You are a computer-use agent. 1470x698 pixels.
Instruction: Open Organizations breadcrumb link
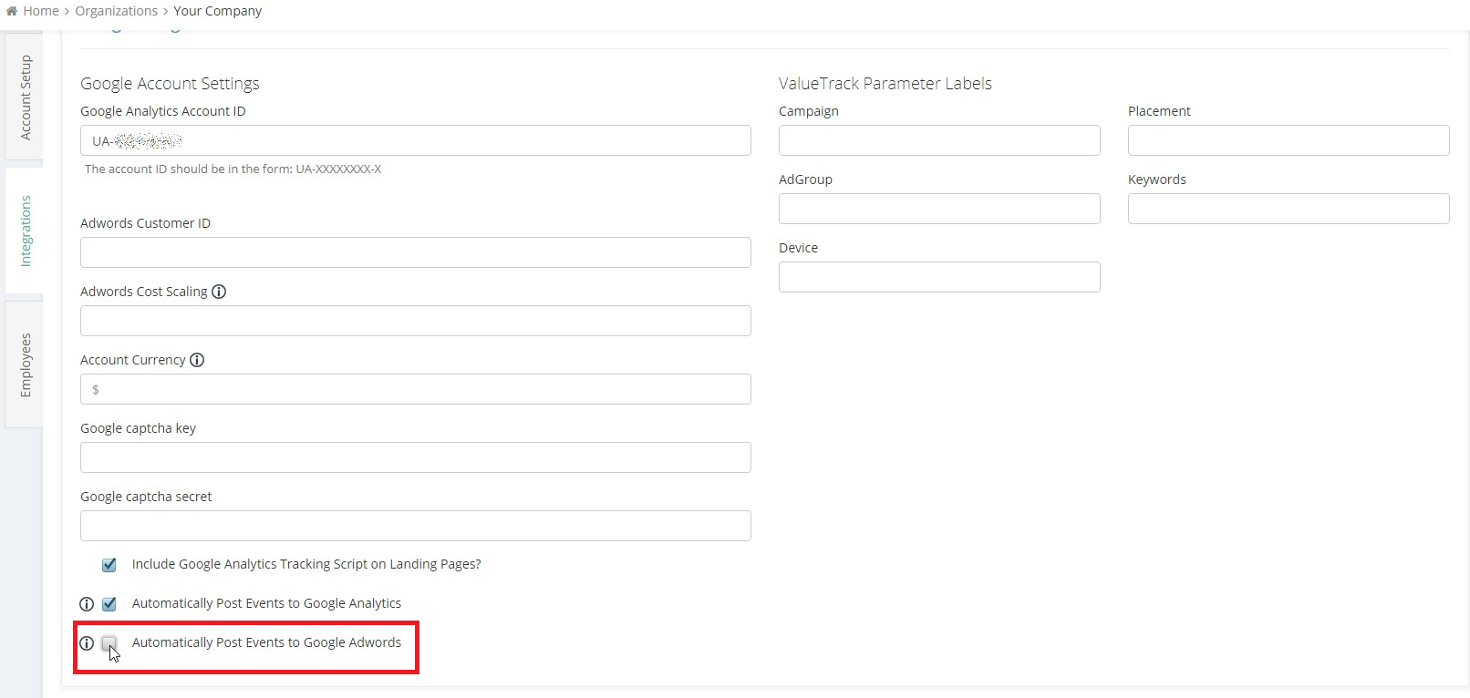coord(117,11)
